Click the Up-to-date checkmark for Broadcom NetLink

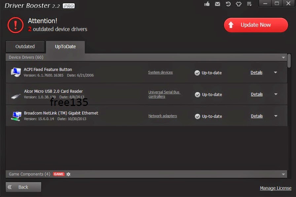tap(198, 116)
